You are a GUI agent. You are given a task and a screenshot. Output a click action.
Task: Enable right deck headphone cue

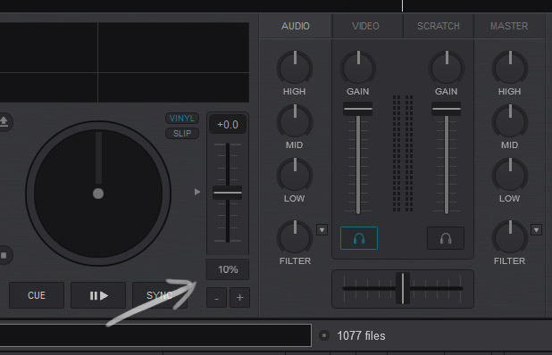point(446,238)
